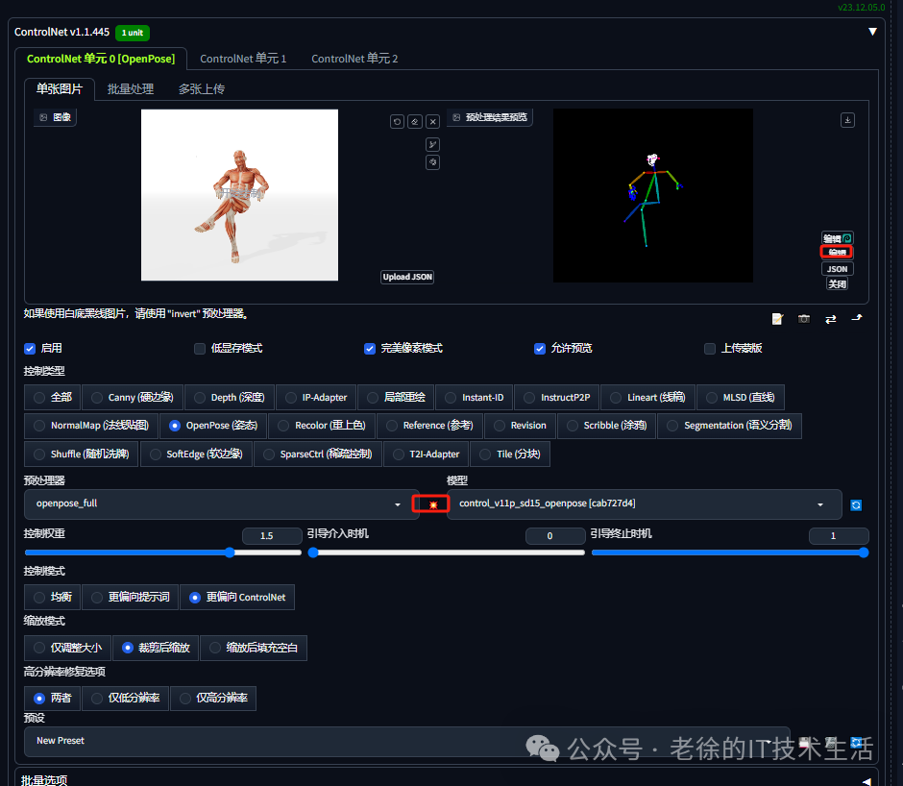903x786 pixels.
Task: Adjust the 引导介入时机 slider
Action: click(x=447, y=553)
